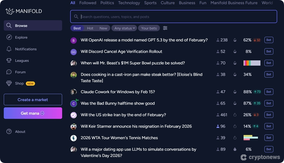Select the Best sort toggle
The width and height of the screenshot is (284, 163).
point(77,28)
